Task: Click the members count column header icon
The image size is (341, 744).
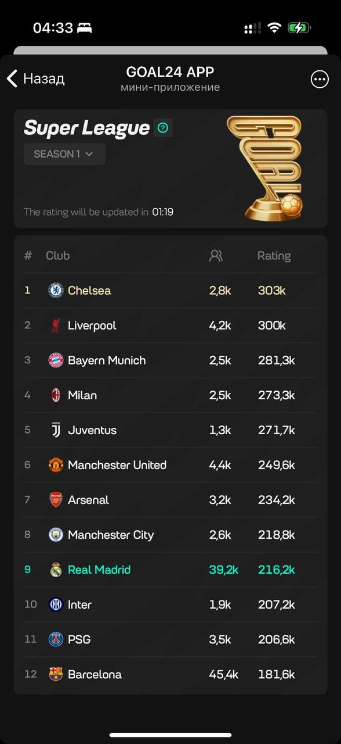Action: click(x=216, y=256)
